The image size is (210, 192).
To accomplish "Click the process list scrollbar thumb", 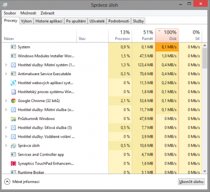I will (205, 58).
